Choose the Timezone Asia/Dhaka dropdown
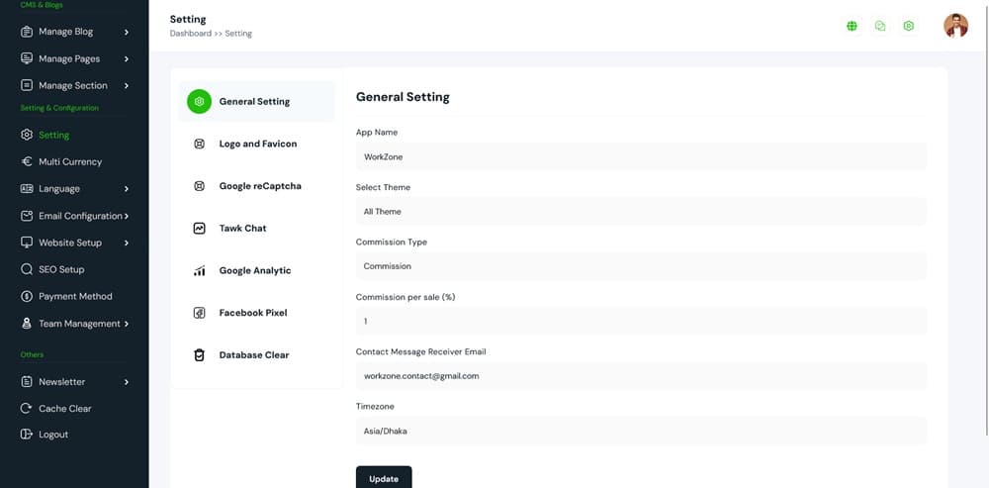This screenshot has height=488, width=989. click(x=640, y=431)
